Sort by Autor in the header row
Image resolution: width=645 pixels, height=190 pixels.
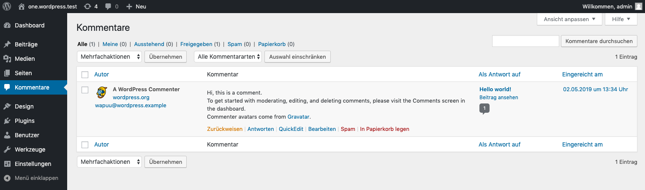click(101, 74)
